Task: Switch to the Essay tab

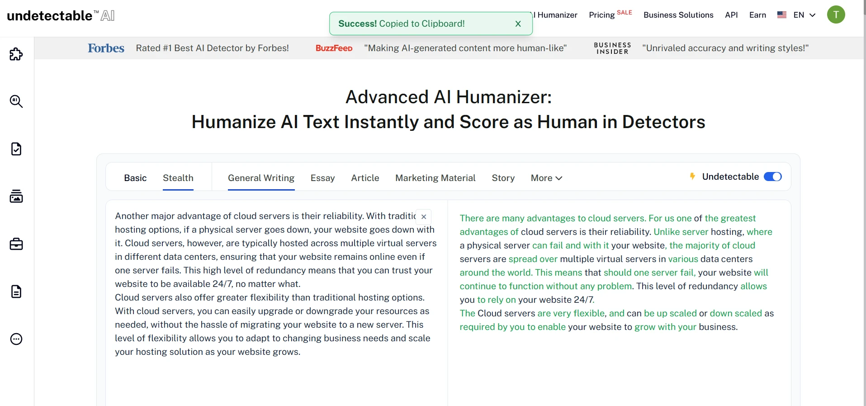Action: tap(322, 178)
